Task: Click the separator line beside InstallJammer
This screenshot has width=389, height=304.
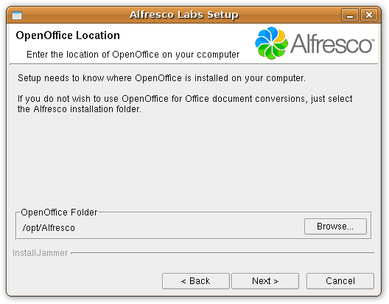Action: pos(222,253)
